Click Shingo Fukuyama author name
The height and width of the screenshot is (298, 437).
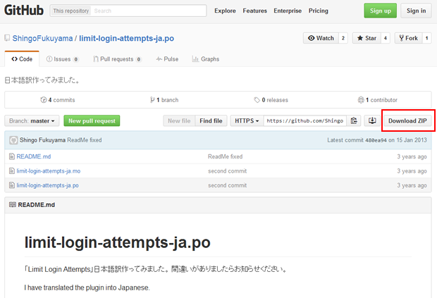click(42, 140)
